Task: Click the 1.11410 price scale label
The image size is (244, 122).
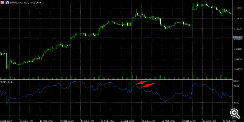Action: [237, 18]
